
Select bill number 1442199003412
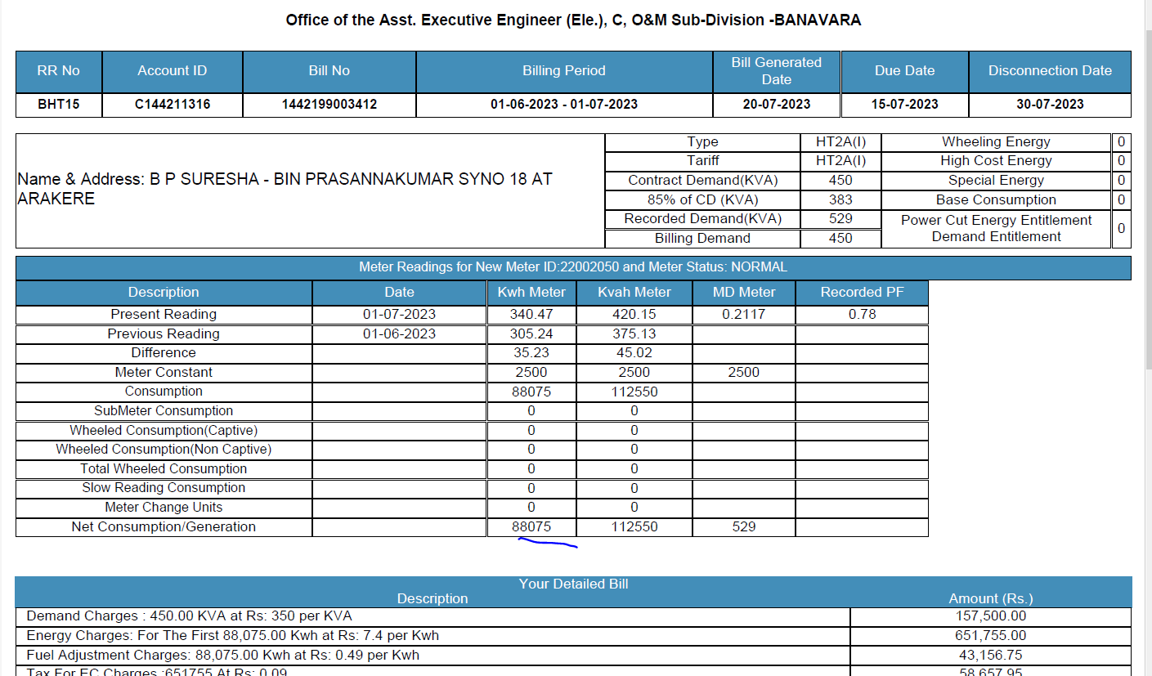click(x=329, y=105)
